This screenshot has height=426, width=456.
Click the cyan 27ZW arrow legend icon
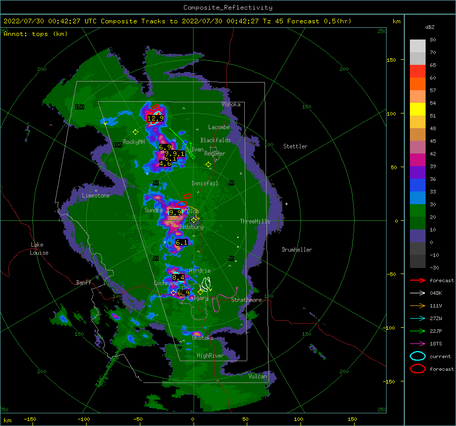pyautogui.click(x=417, y=319)
